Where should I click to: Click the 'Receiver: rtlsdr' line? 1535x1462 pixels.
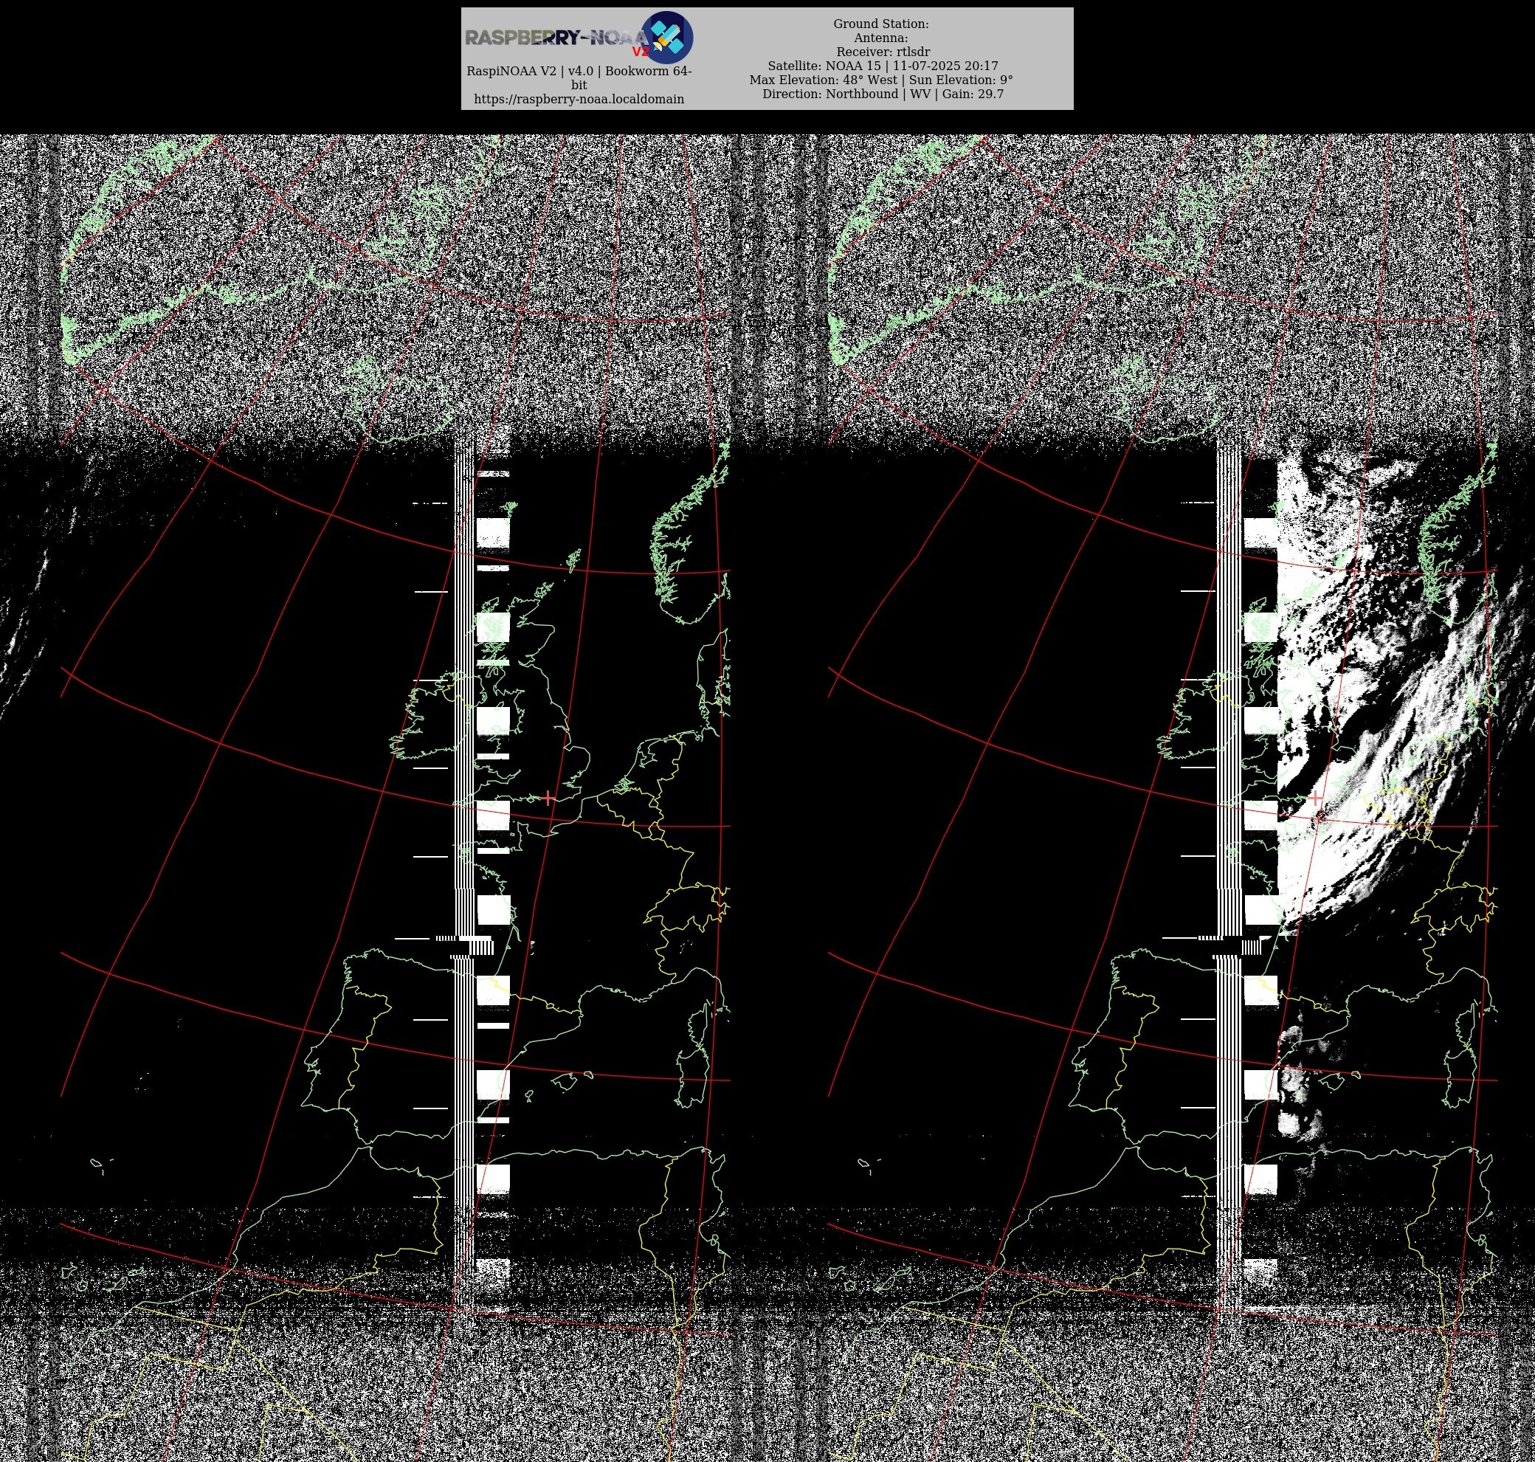point(883,52)
